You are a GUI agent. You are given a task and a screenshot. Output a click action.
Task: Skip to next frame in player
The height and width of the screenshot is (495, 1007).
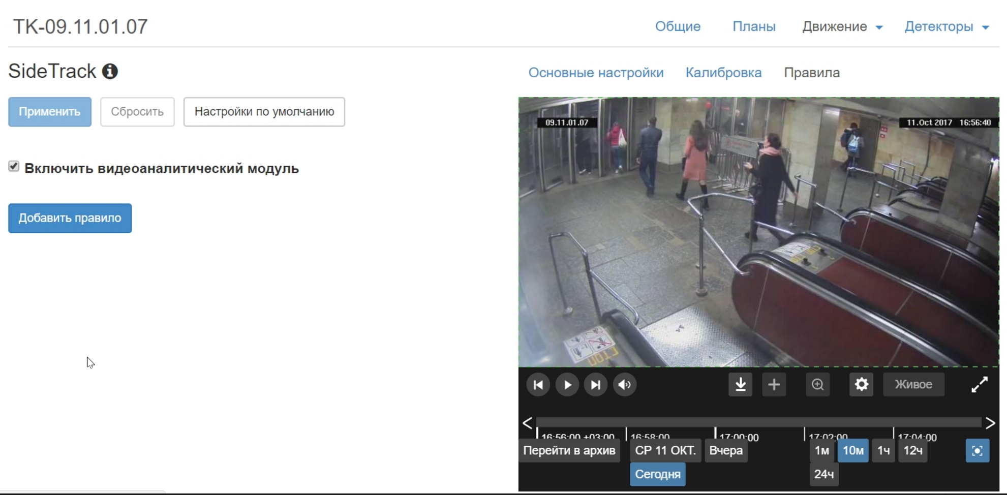[x=595, y=385]
